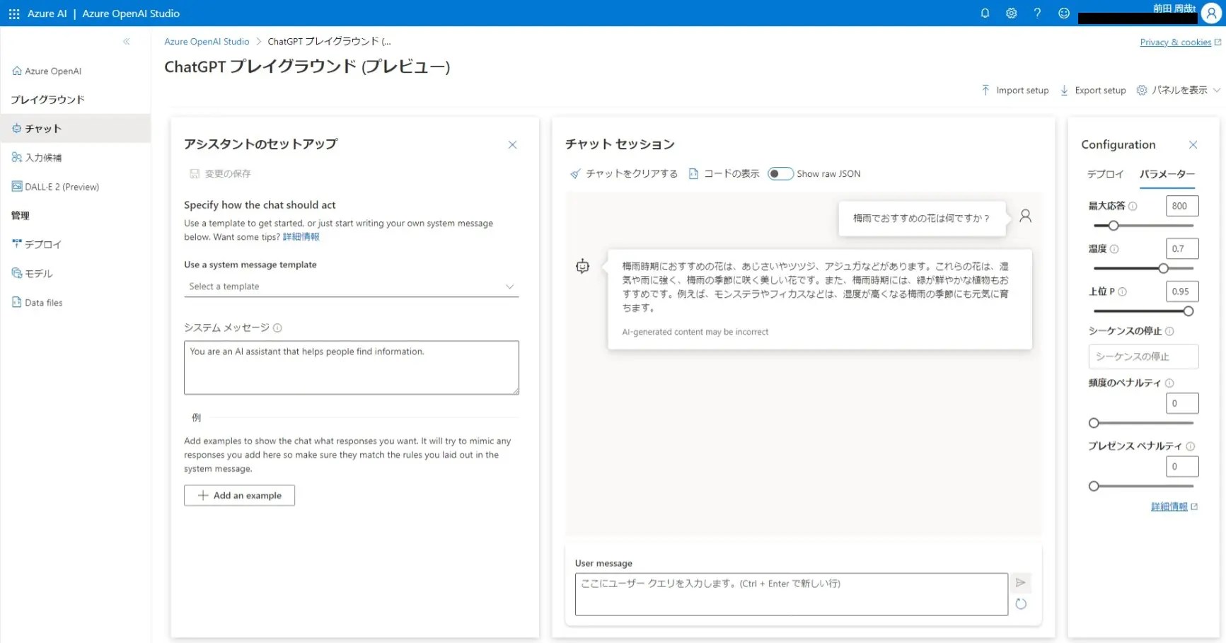
Task: Open the notifications bell
Action: [x=984, y=13]
